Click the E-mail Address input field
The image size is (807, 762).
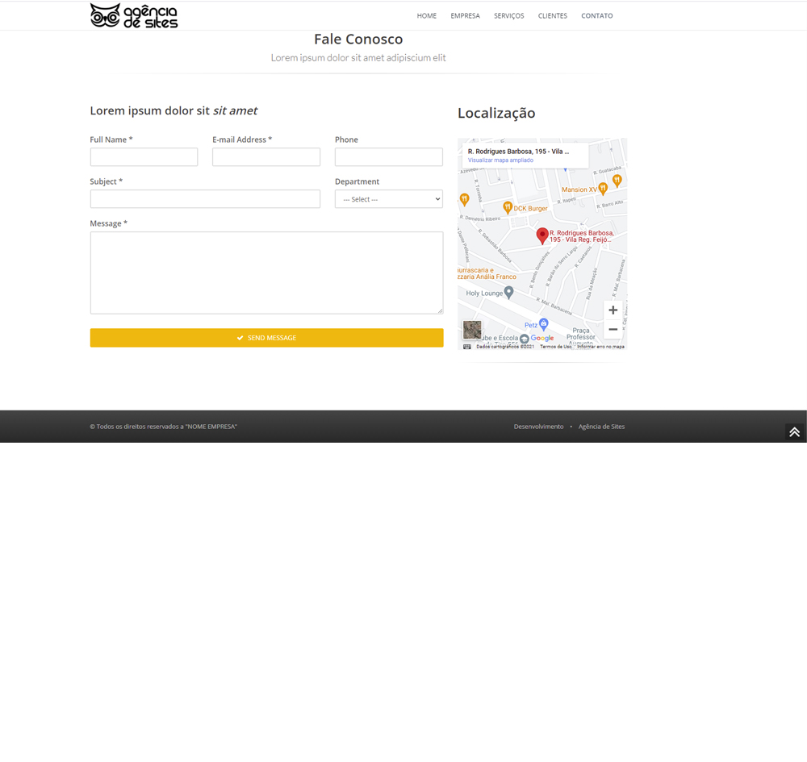(x=266, y=157)
